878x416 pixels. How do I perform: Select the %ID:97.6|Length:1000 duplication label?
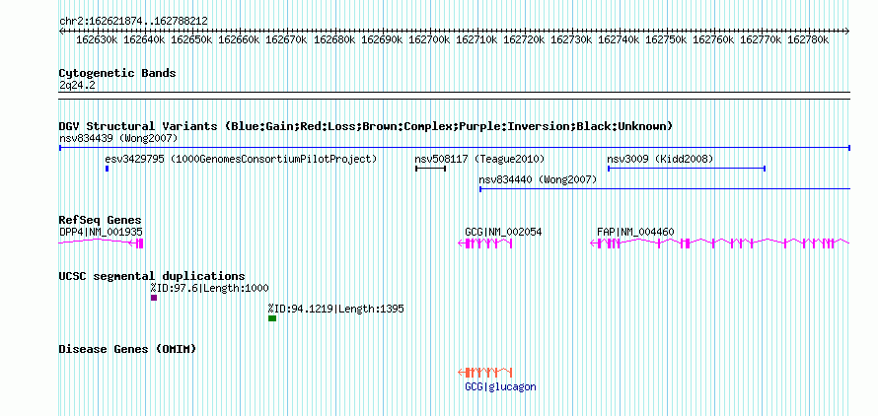[x=209, y=289]
